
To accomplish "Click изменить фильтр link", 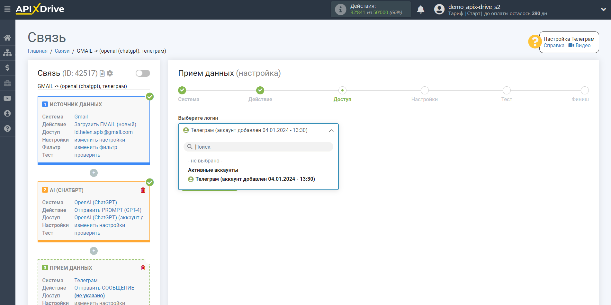I will coord(96,147).
